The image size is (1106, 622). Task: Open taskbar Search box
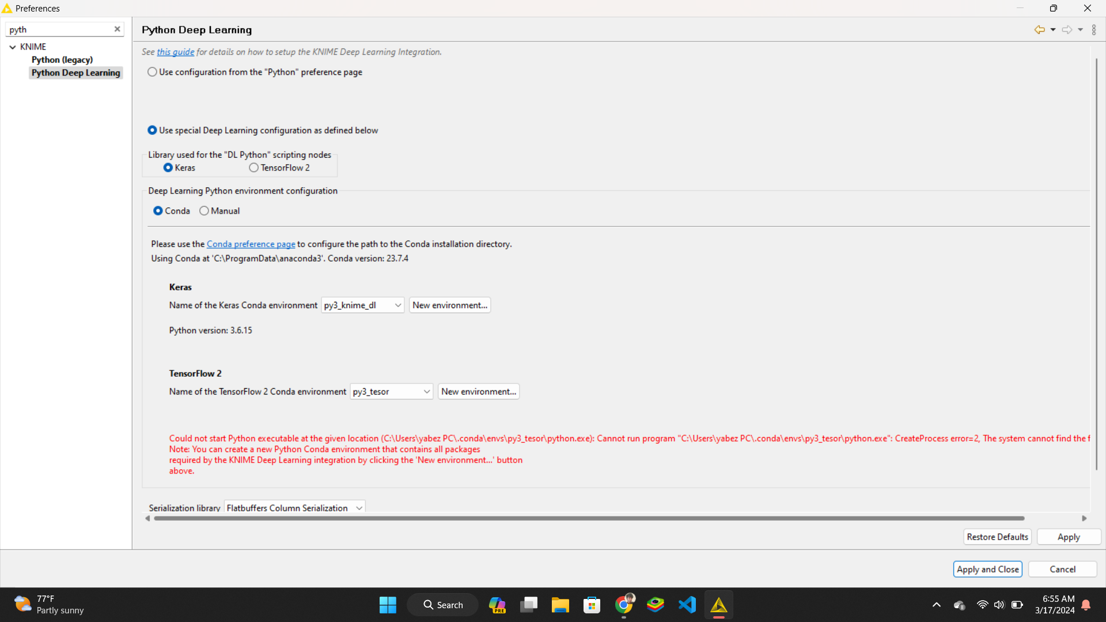442,605
